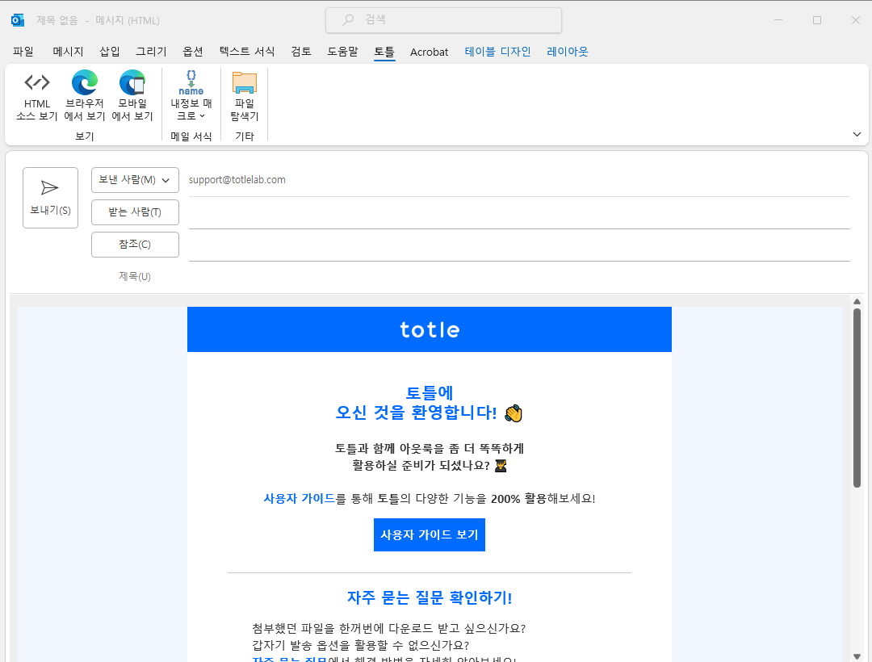This screenshot has width=872, height=662.
Task: Click heading 자주 묻는 질문 확인하기!
Action: (430, 597)
